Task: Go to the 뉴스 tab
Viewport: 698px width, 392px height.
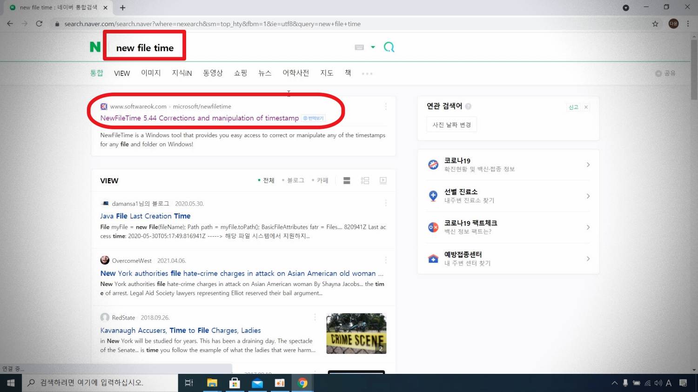Action: [265, 73]
